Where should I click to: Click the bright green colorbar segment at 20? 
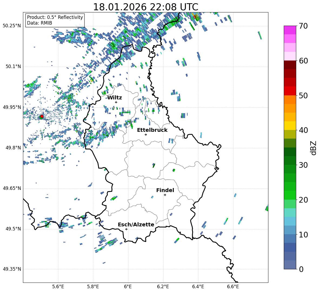coord(290,195)
